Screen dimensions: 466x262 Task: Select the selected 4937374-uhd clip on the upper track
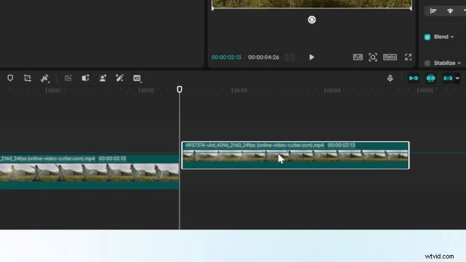pos(295,155)
